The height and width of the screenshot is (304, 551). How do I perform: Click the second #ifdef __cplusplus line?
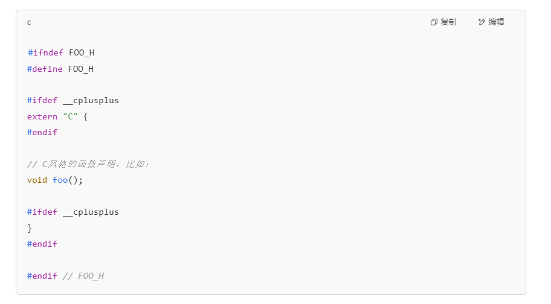tap(72, 212)
